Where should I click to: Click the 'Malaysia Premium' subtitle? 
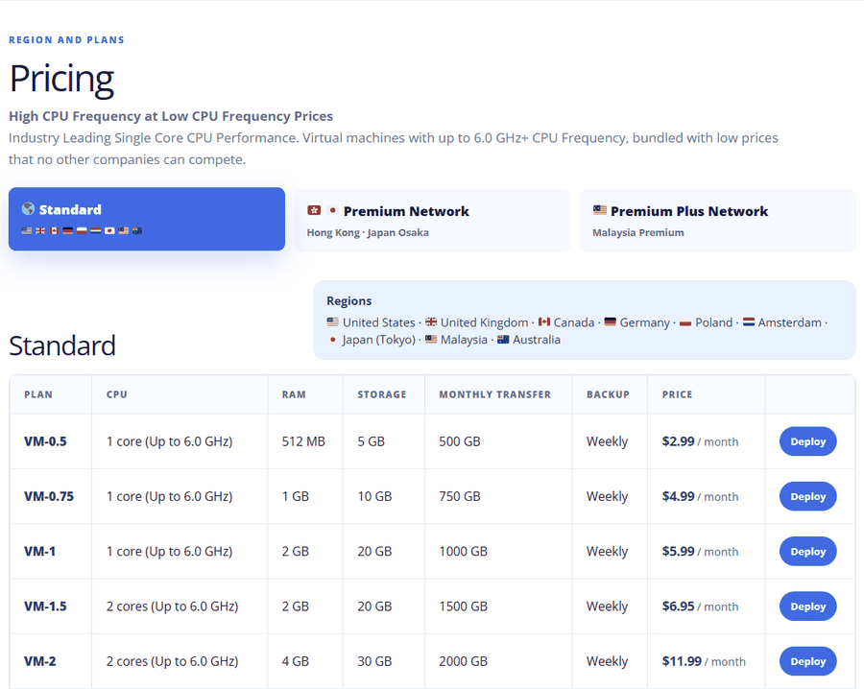[x=638, y=232]
